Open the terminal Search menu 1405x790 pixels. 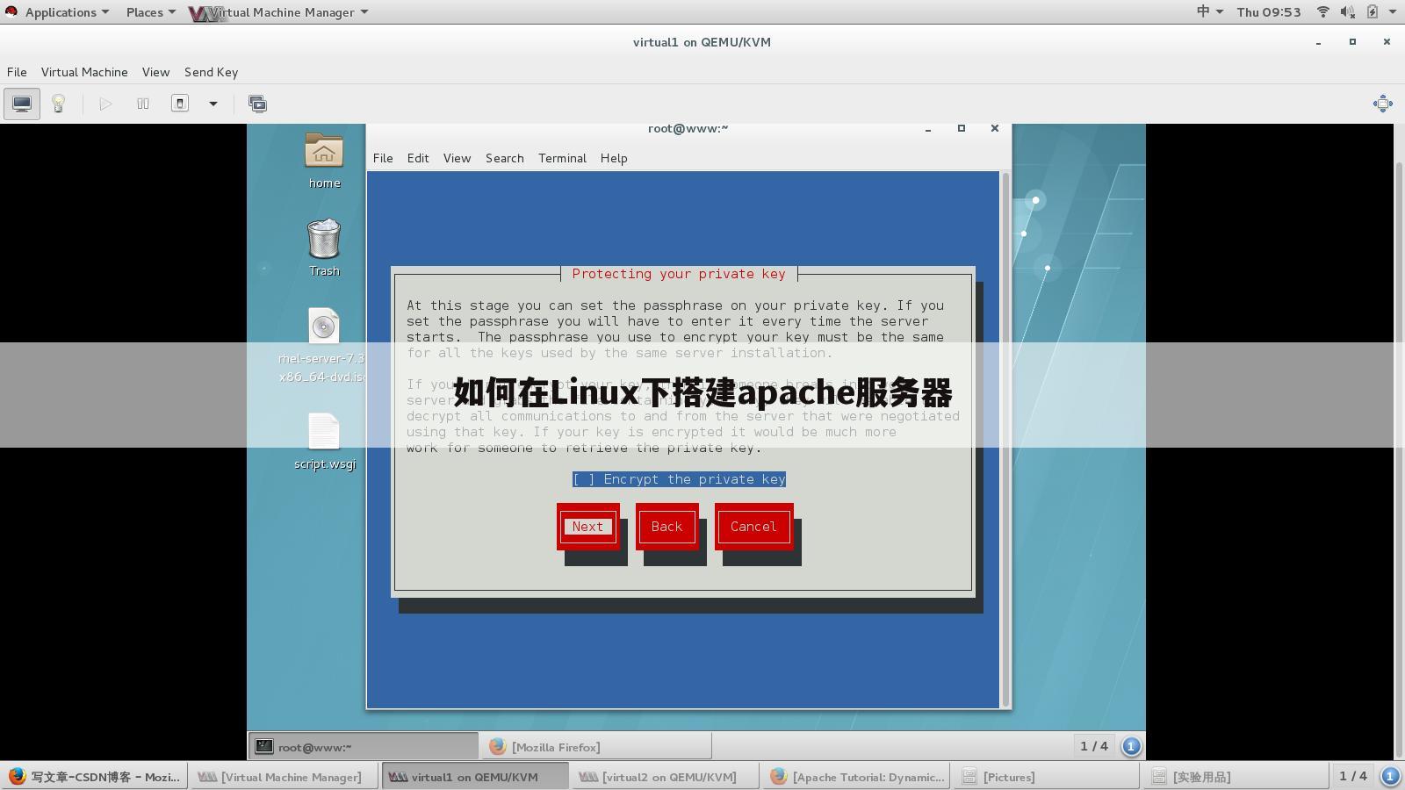point(505,158)
